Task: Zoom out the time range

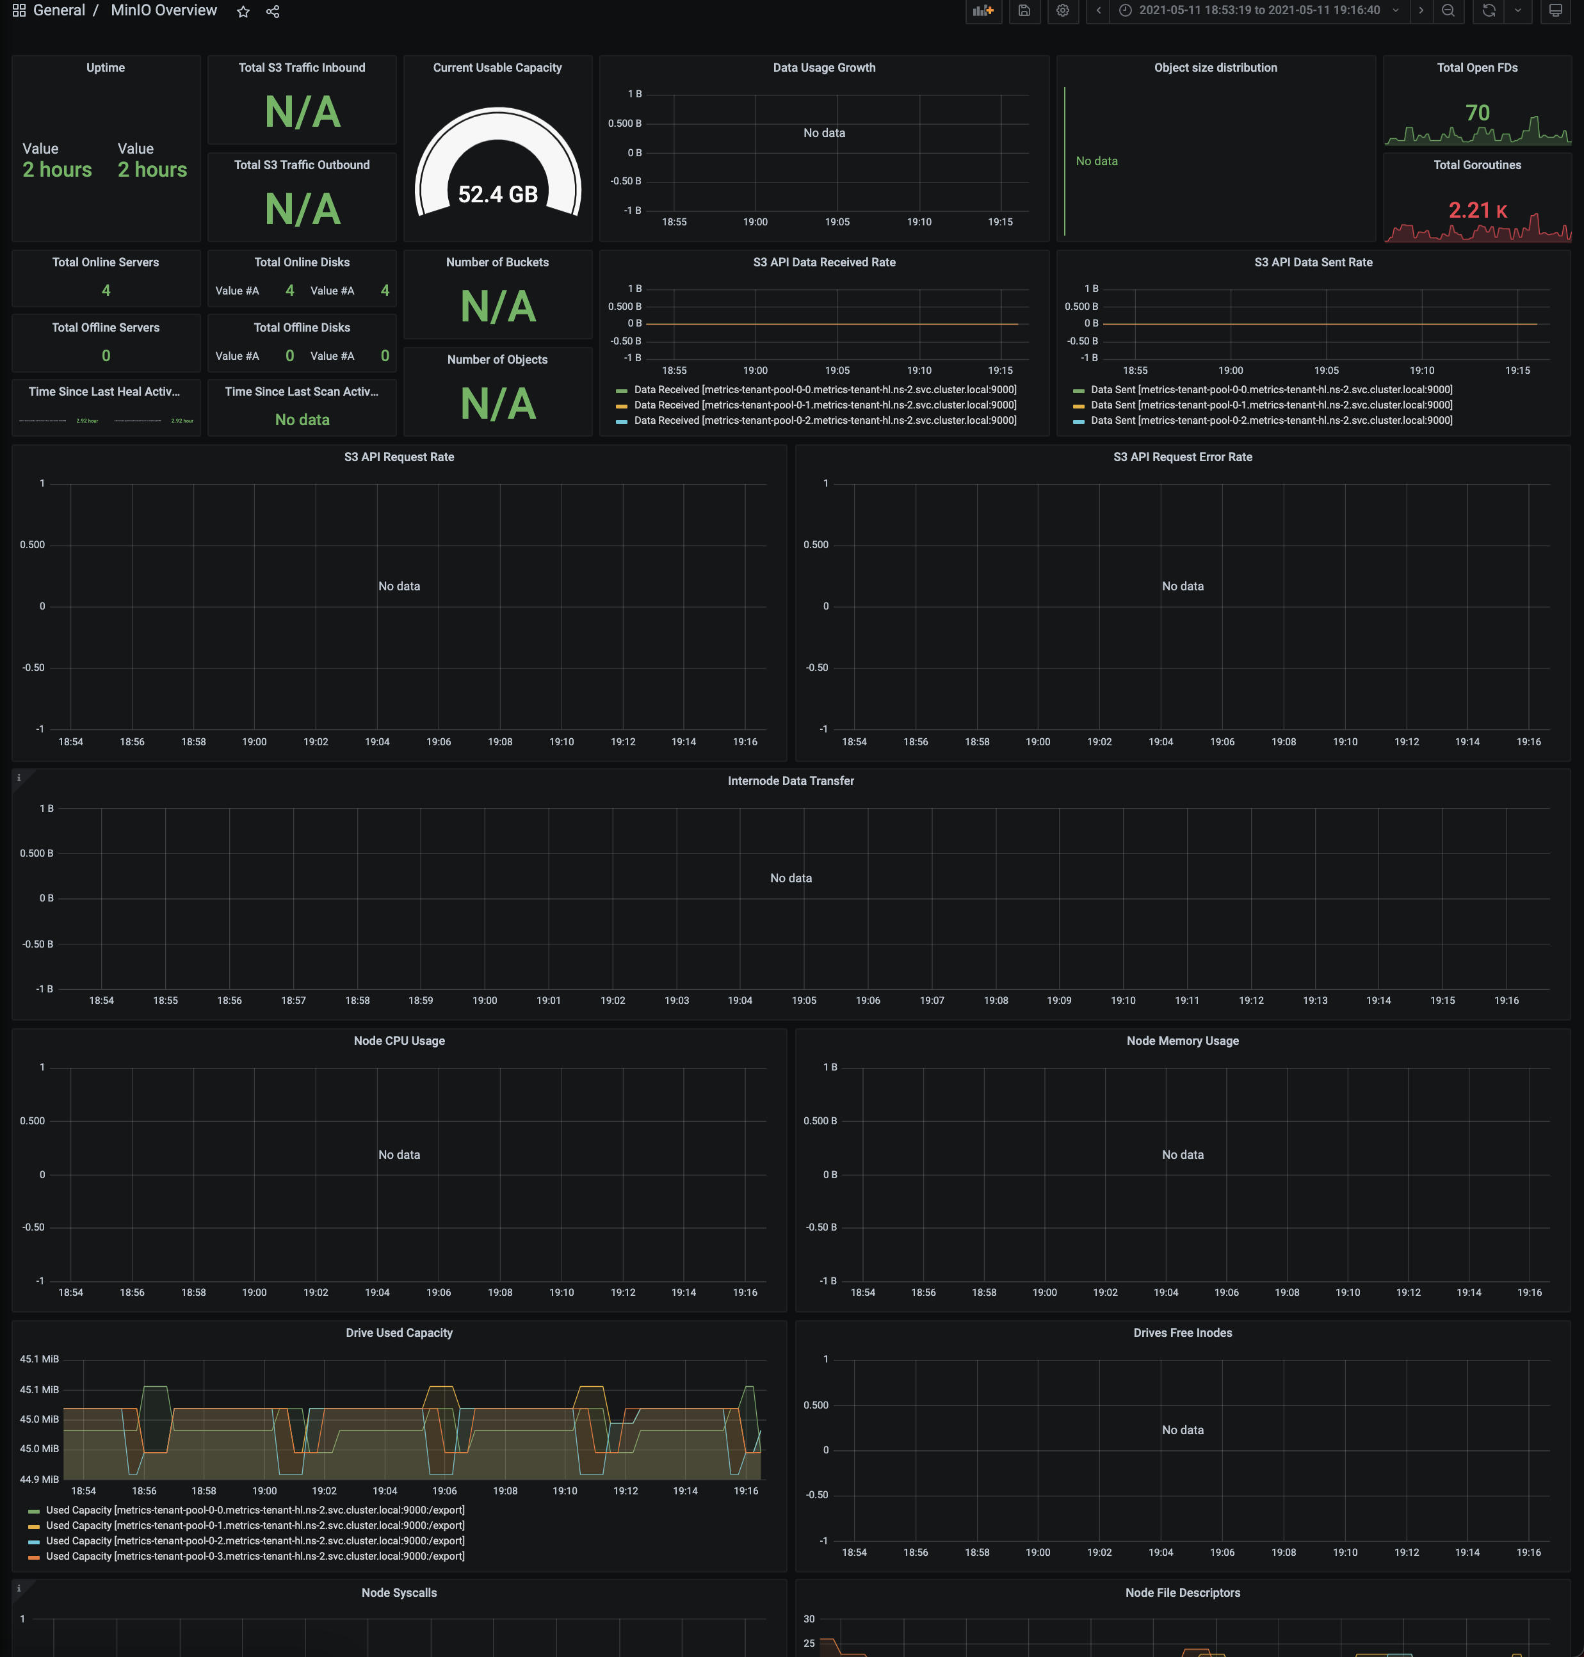Action: point(1448,11)
